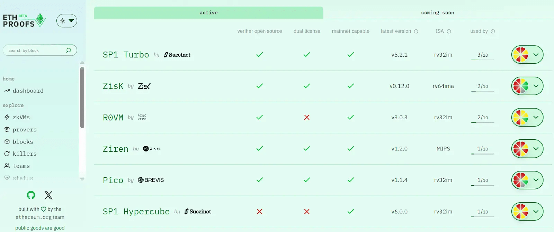Expand the SP1 Hypercube row details

coord(536,212)
